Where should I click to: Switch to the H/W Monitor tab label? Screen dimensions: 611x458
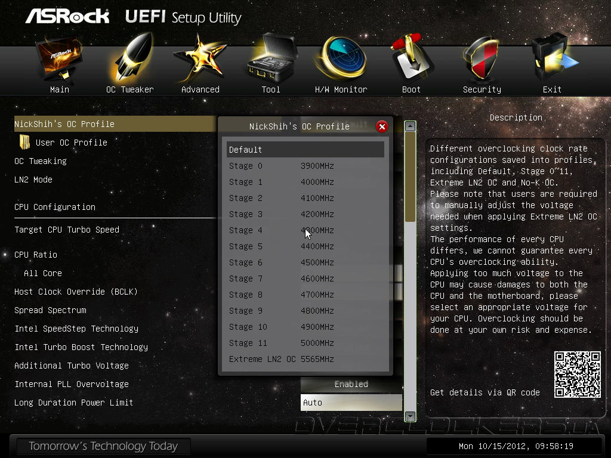[x=341, y=89]
